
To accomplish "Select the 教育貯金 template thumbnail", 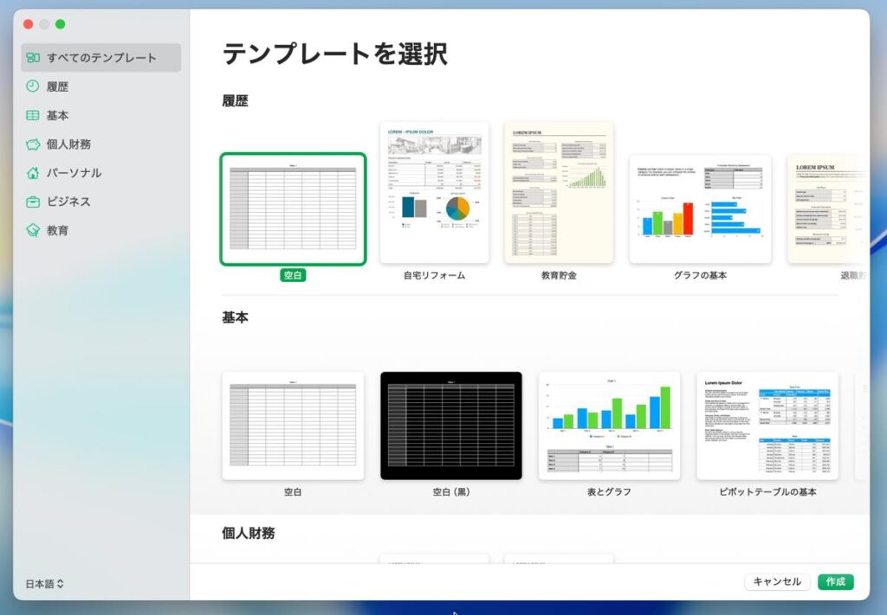I will click(559, 192).
